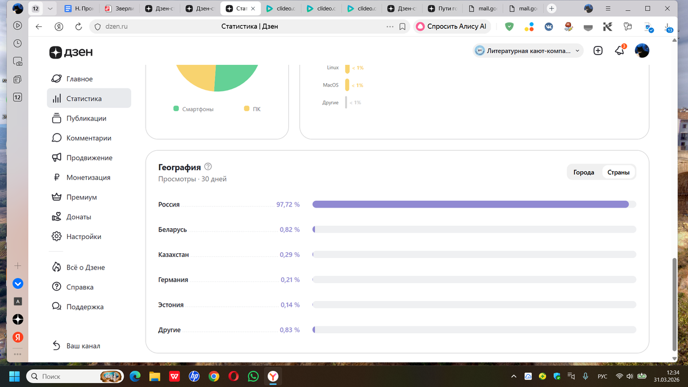Click the Справка question-mark icon
The image size is (688, 387).
point(56,287)
